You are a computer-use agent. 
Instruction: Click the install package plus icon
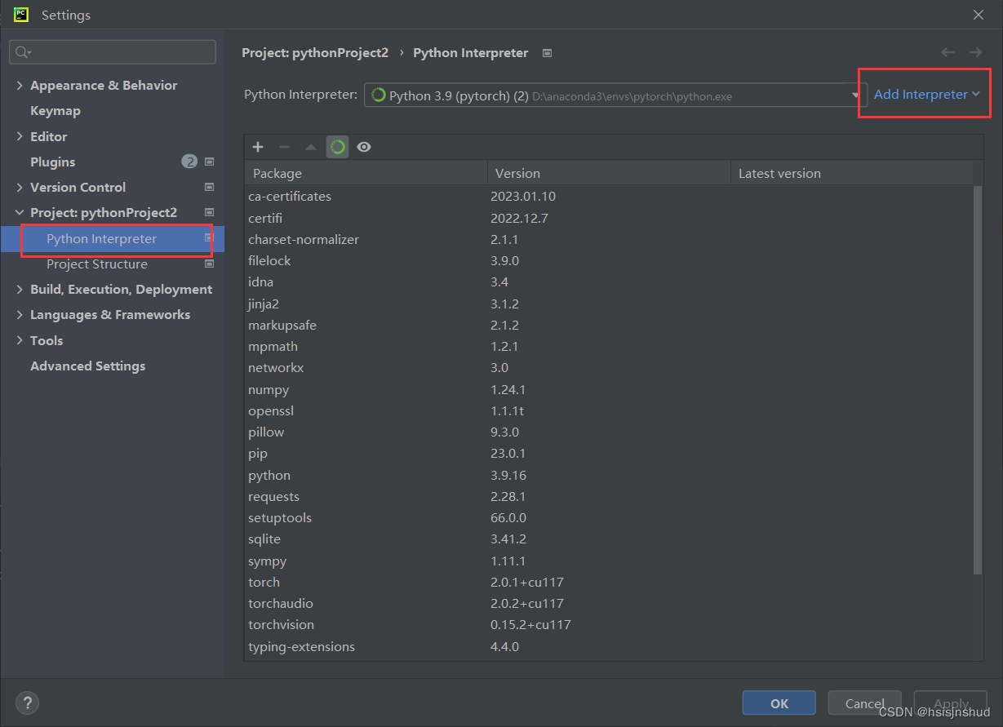click(258, 147)
